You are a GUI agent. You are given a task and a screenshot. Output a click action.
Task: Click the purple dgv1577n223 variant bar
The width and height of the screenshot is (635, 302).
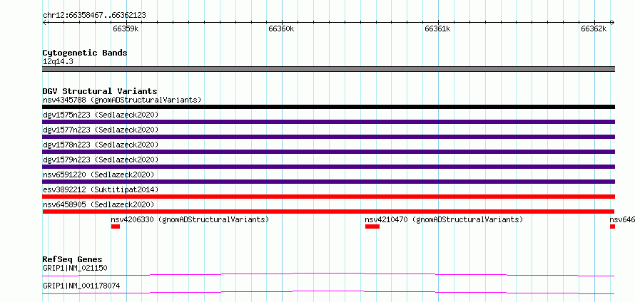pyautogui.click(x=328, y=137)
